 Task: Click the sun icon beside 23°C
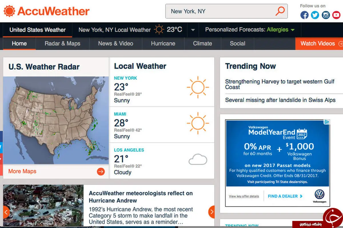point(159,29)
